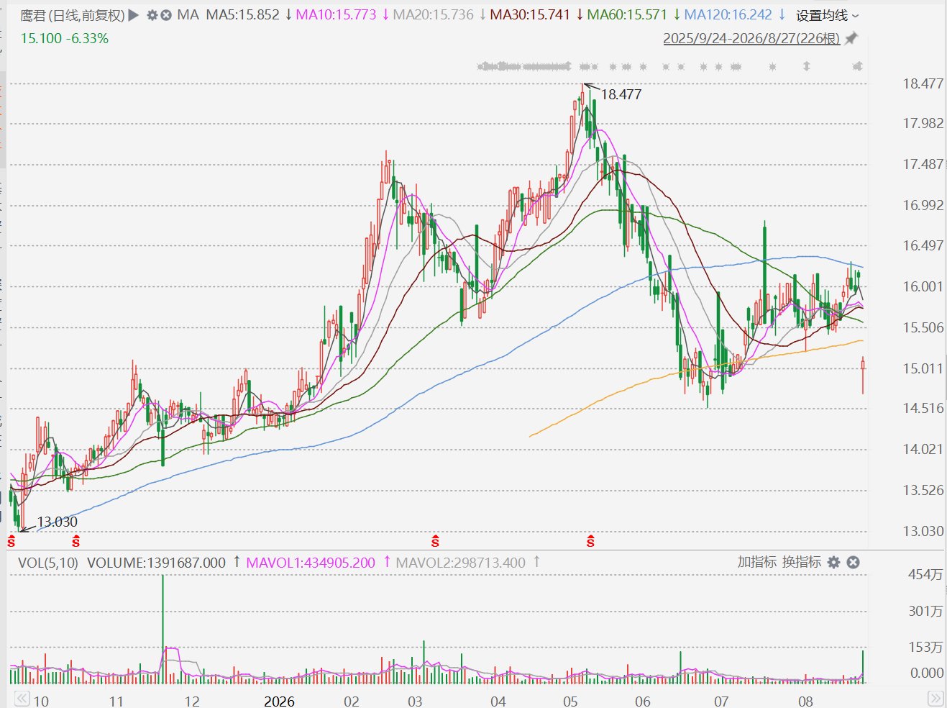Viewport: 947px width, 708px height.
Task: Click the tallest green volume spike bar
Action: (x=163, y=629)
